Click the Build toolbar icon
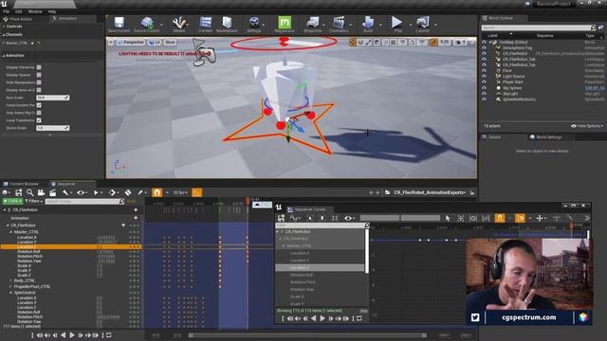The width and height of the screenshot is (607, 341). (x=368, y=25)
